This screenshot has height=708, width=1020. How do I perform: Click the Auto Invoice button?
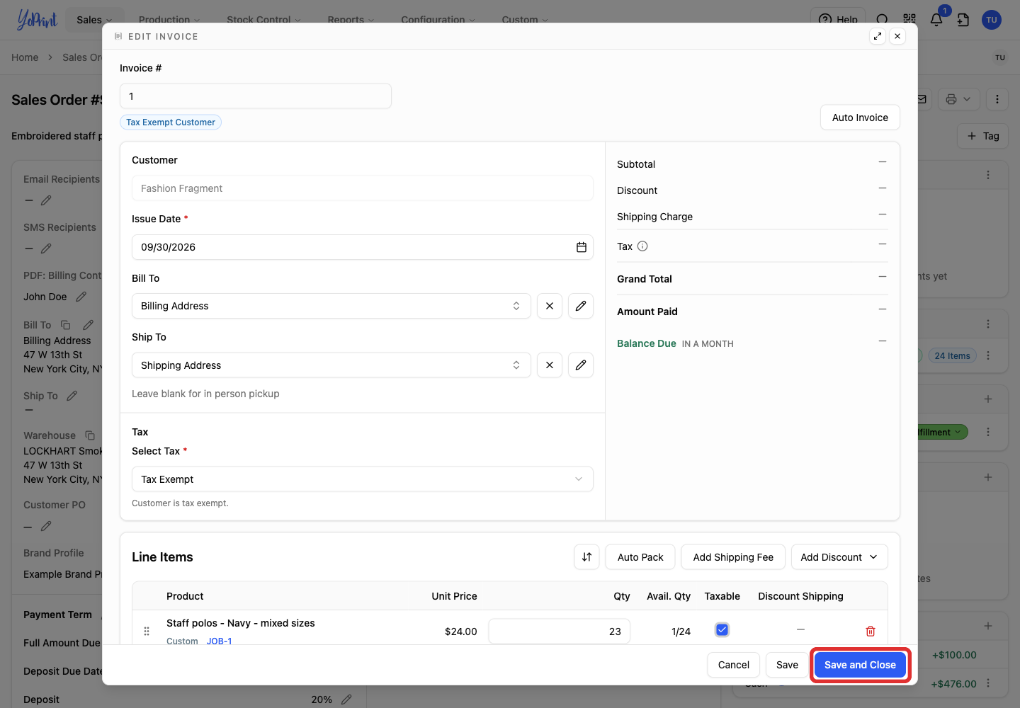(x=860, y=118)
